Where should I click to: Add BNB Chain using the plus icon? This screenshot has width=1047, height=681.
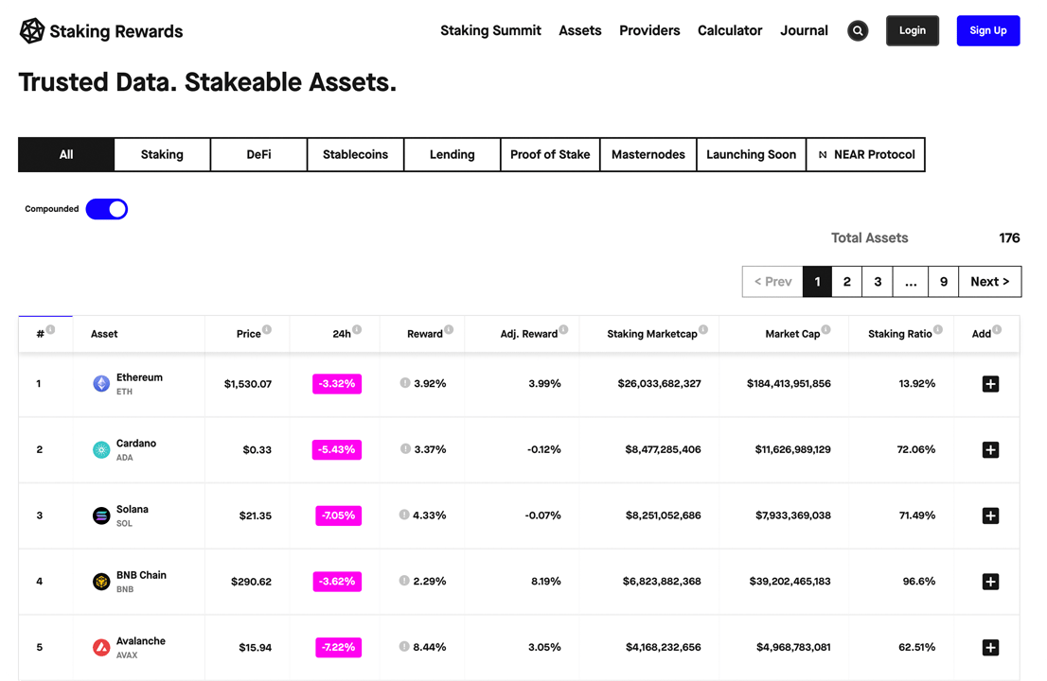click(x=990, y=582)
